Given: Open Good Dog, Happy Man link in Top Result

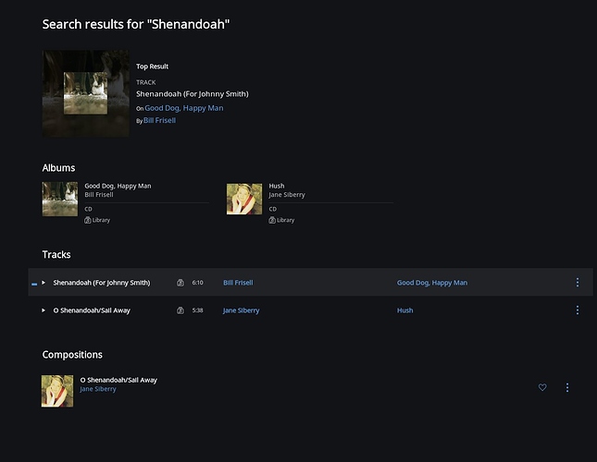Looking at the screenshot, I should point(184,108).
